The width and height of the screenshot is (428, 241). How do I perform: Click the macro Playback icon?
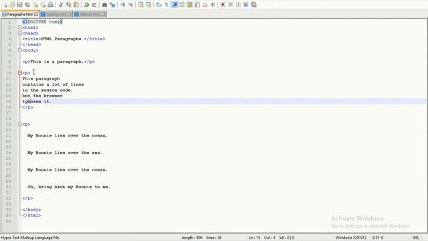tap(238, 5)
